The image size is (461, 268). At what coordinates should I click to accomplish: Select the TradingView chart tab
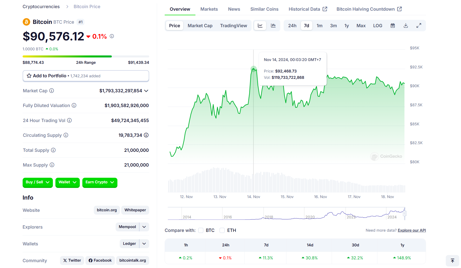coord(233,26)
